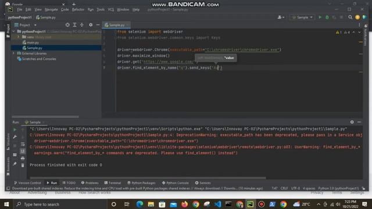
Task: Open the Version Control tool window
Action: point(27,183)
